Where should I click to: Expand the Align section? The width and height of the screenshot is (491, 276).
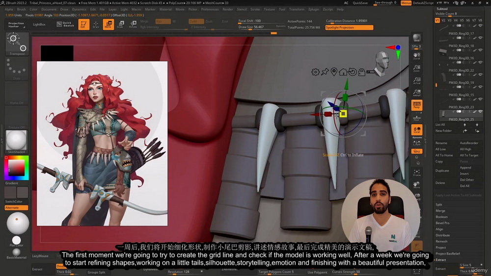(x=439, y=229)
